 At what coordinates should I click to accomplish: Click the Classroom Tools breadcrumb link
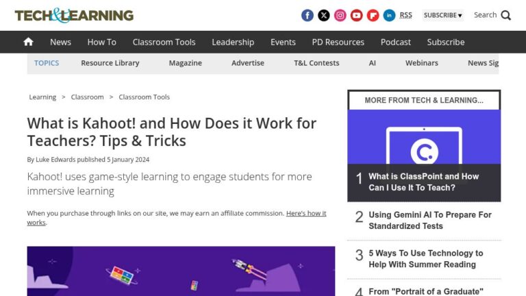coord(145,97)
